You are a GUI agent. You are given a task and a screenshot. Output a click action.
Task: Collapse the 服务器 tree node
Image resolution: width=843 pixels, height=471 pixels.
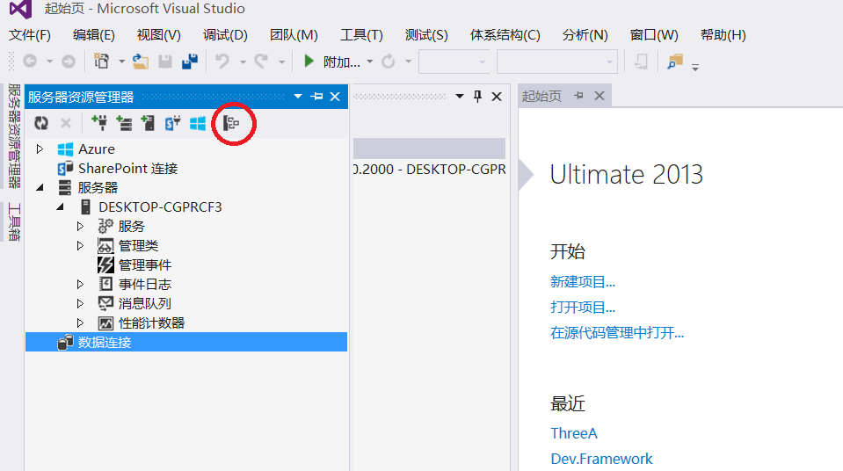pyautogui.click(x=40, y=188)
